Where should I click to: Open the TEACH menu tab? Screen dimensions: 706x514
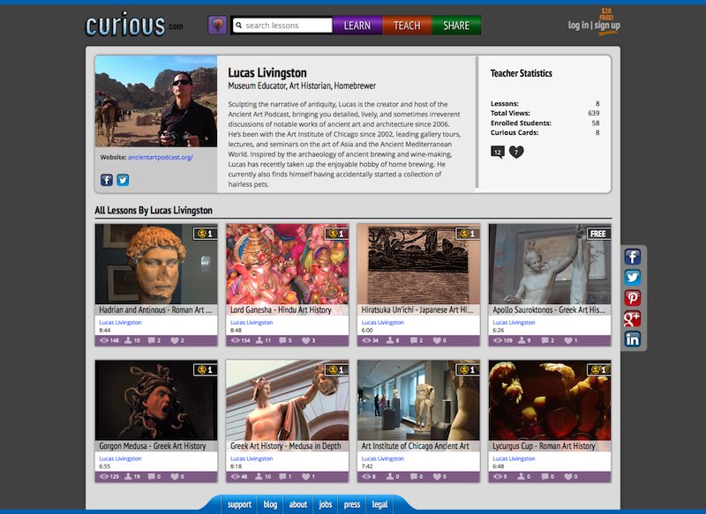(x=407, y=26)
